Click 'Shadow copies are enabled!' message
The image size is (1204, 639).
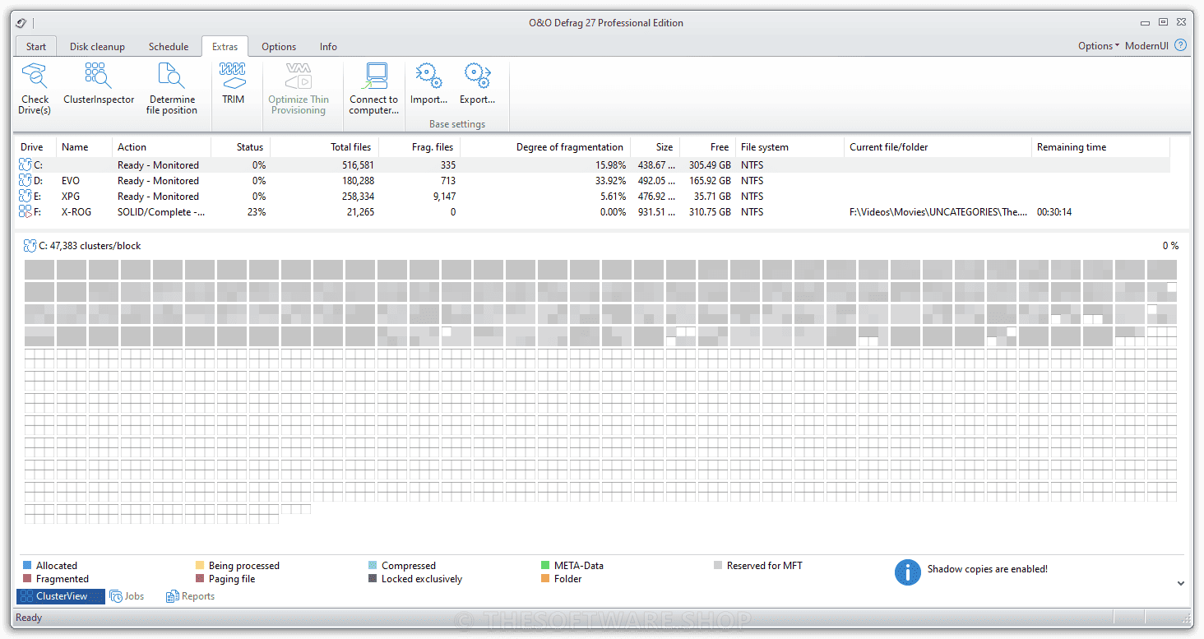[988, 569]
